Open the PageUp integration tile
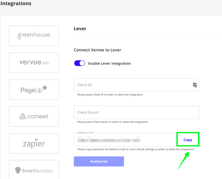The image size is (222, 179). 34,89
